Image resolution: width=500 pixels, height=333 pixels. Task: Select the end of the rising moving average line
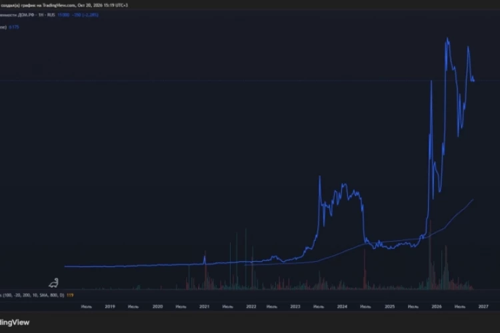(x=473, y=200)
